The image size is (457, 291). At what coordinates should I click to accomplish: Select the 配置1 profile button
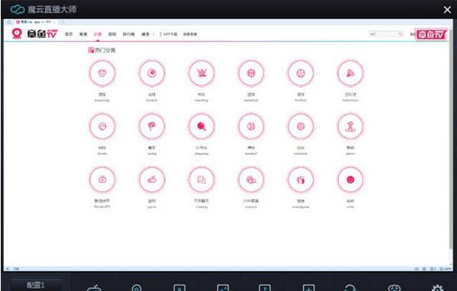pos(36,285)
